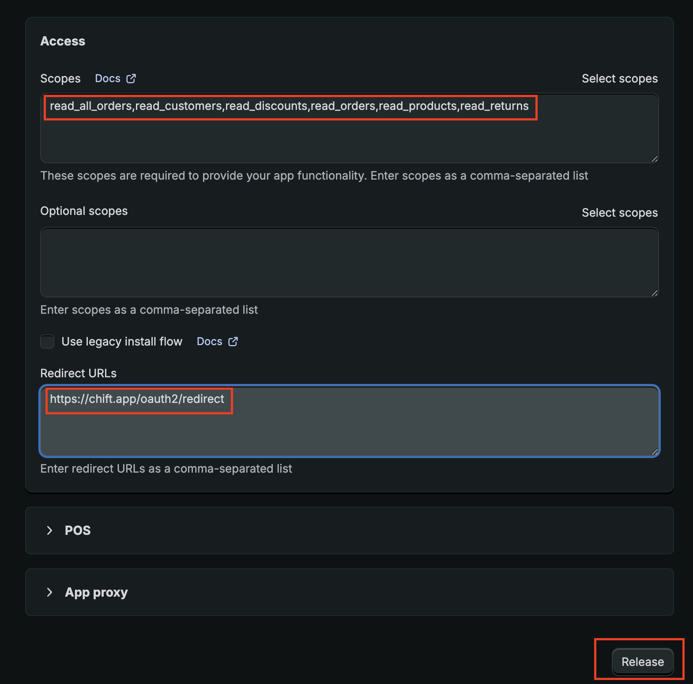Focus the Scopes text area with read_all_orders
Viewport: 693px width, 684px height.
point(349,132)
